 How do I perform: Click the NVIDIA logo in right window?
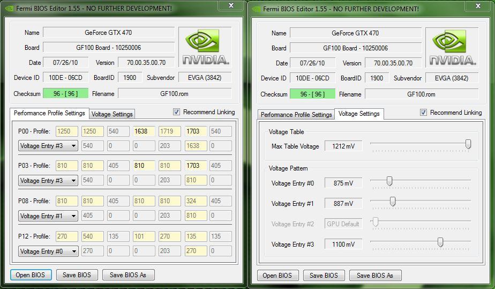pyautogui.click(x=452, y=47)
